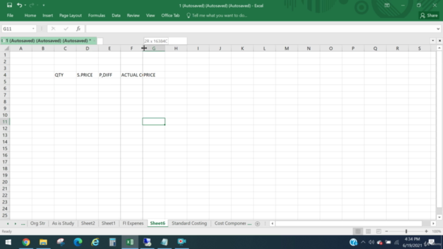Switch to Page Layout view icon
This screenshot has width=443, height=249.
pyautogui.click(x=368, y=232)
